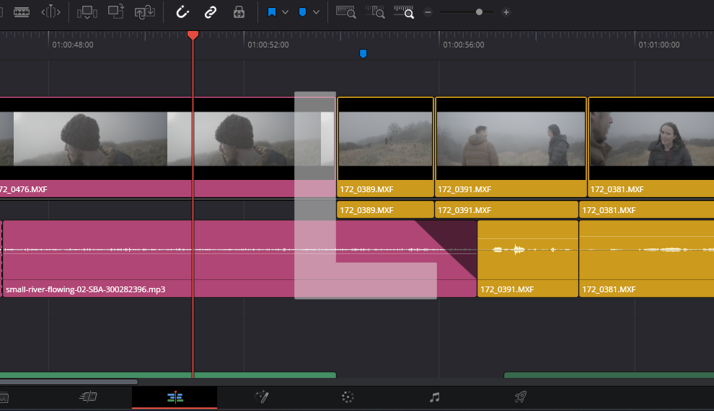Click the Replace clip toolbar icon
714x411 pixels.
point(145,12)
